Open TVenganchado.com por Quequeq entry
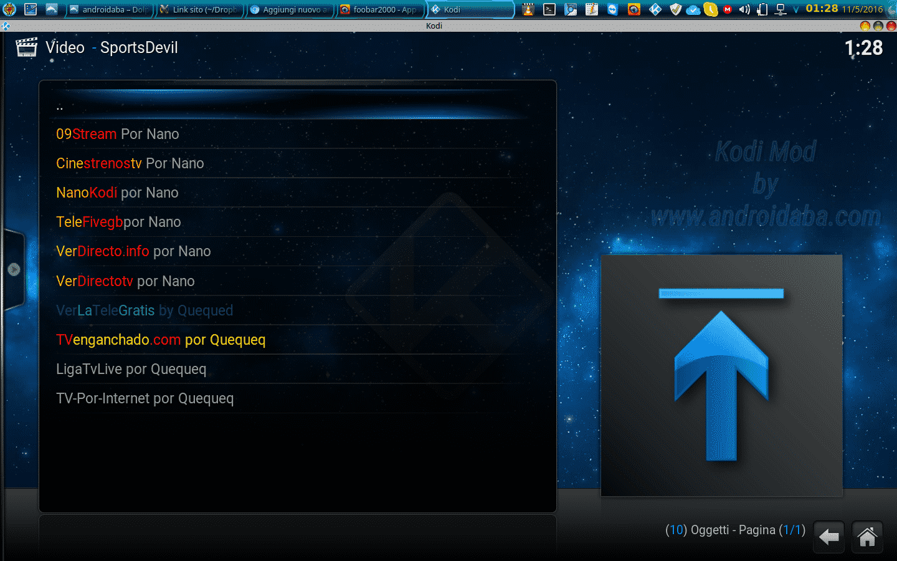Viewport: 897px width, 561px height. (297, 340)
